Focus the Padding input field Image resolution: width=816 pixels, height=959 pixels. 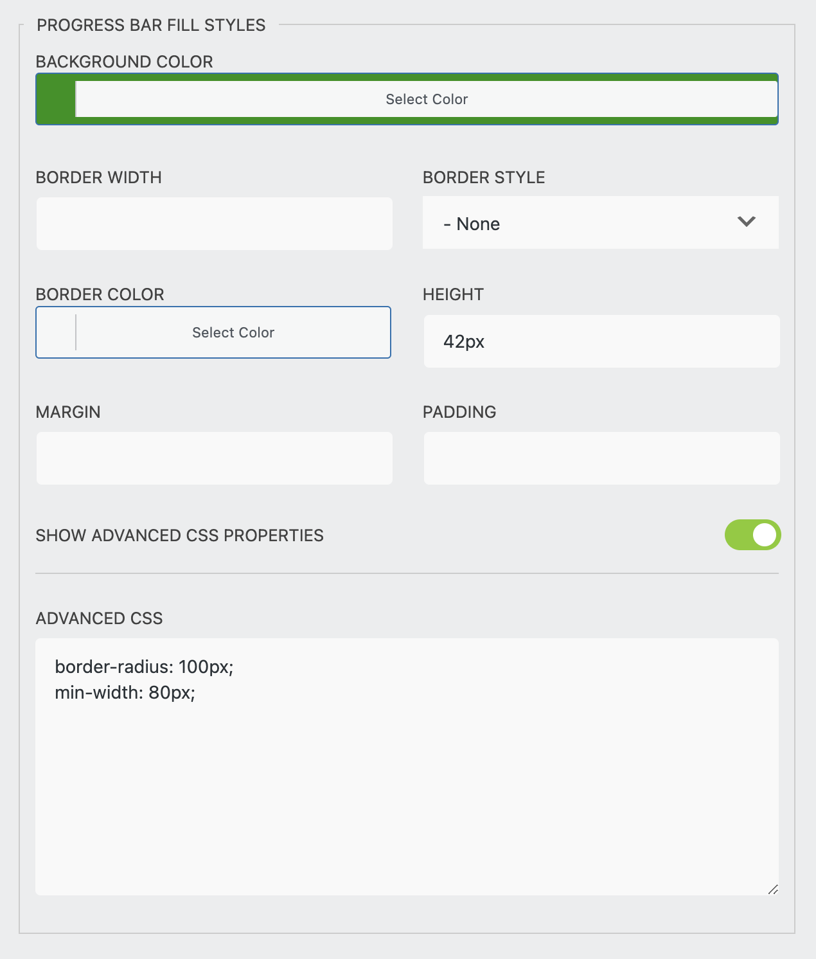[x=600, y=458]
